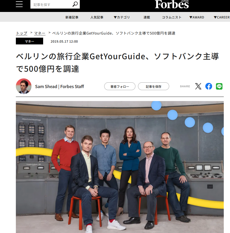Image resolution: width=230 pixels, height=233 pixels.
Task: Focus the 記事を探す search field
Action: point(51,4)
